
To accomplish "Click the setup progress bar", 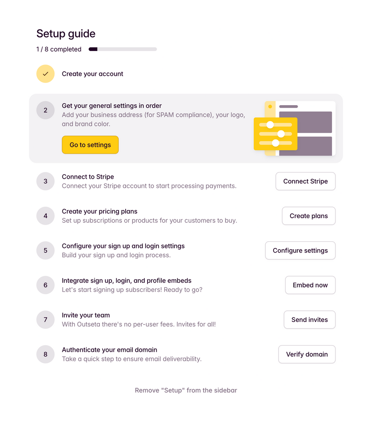I will 122,49.
